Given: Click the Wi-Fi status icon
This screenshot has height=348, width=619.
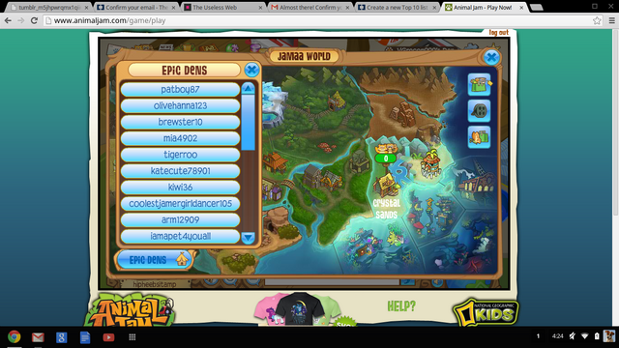Looking at the screenshot, I should coord(584,336).
